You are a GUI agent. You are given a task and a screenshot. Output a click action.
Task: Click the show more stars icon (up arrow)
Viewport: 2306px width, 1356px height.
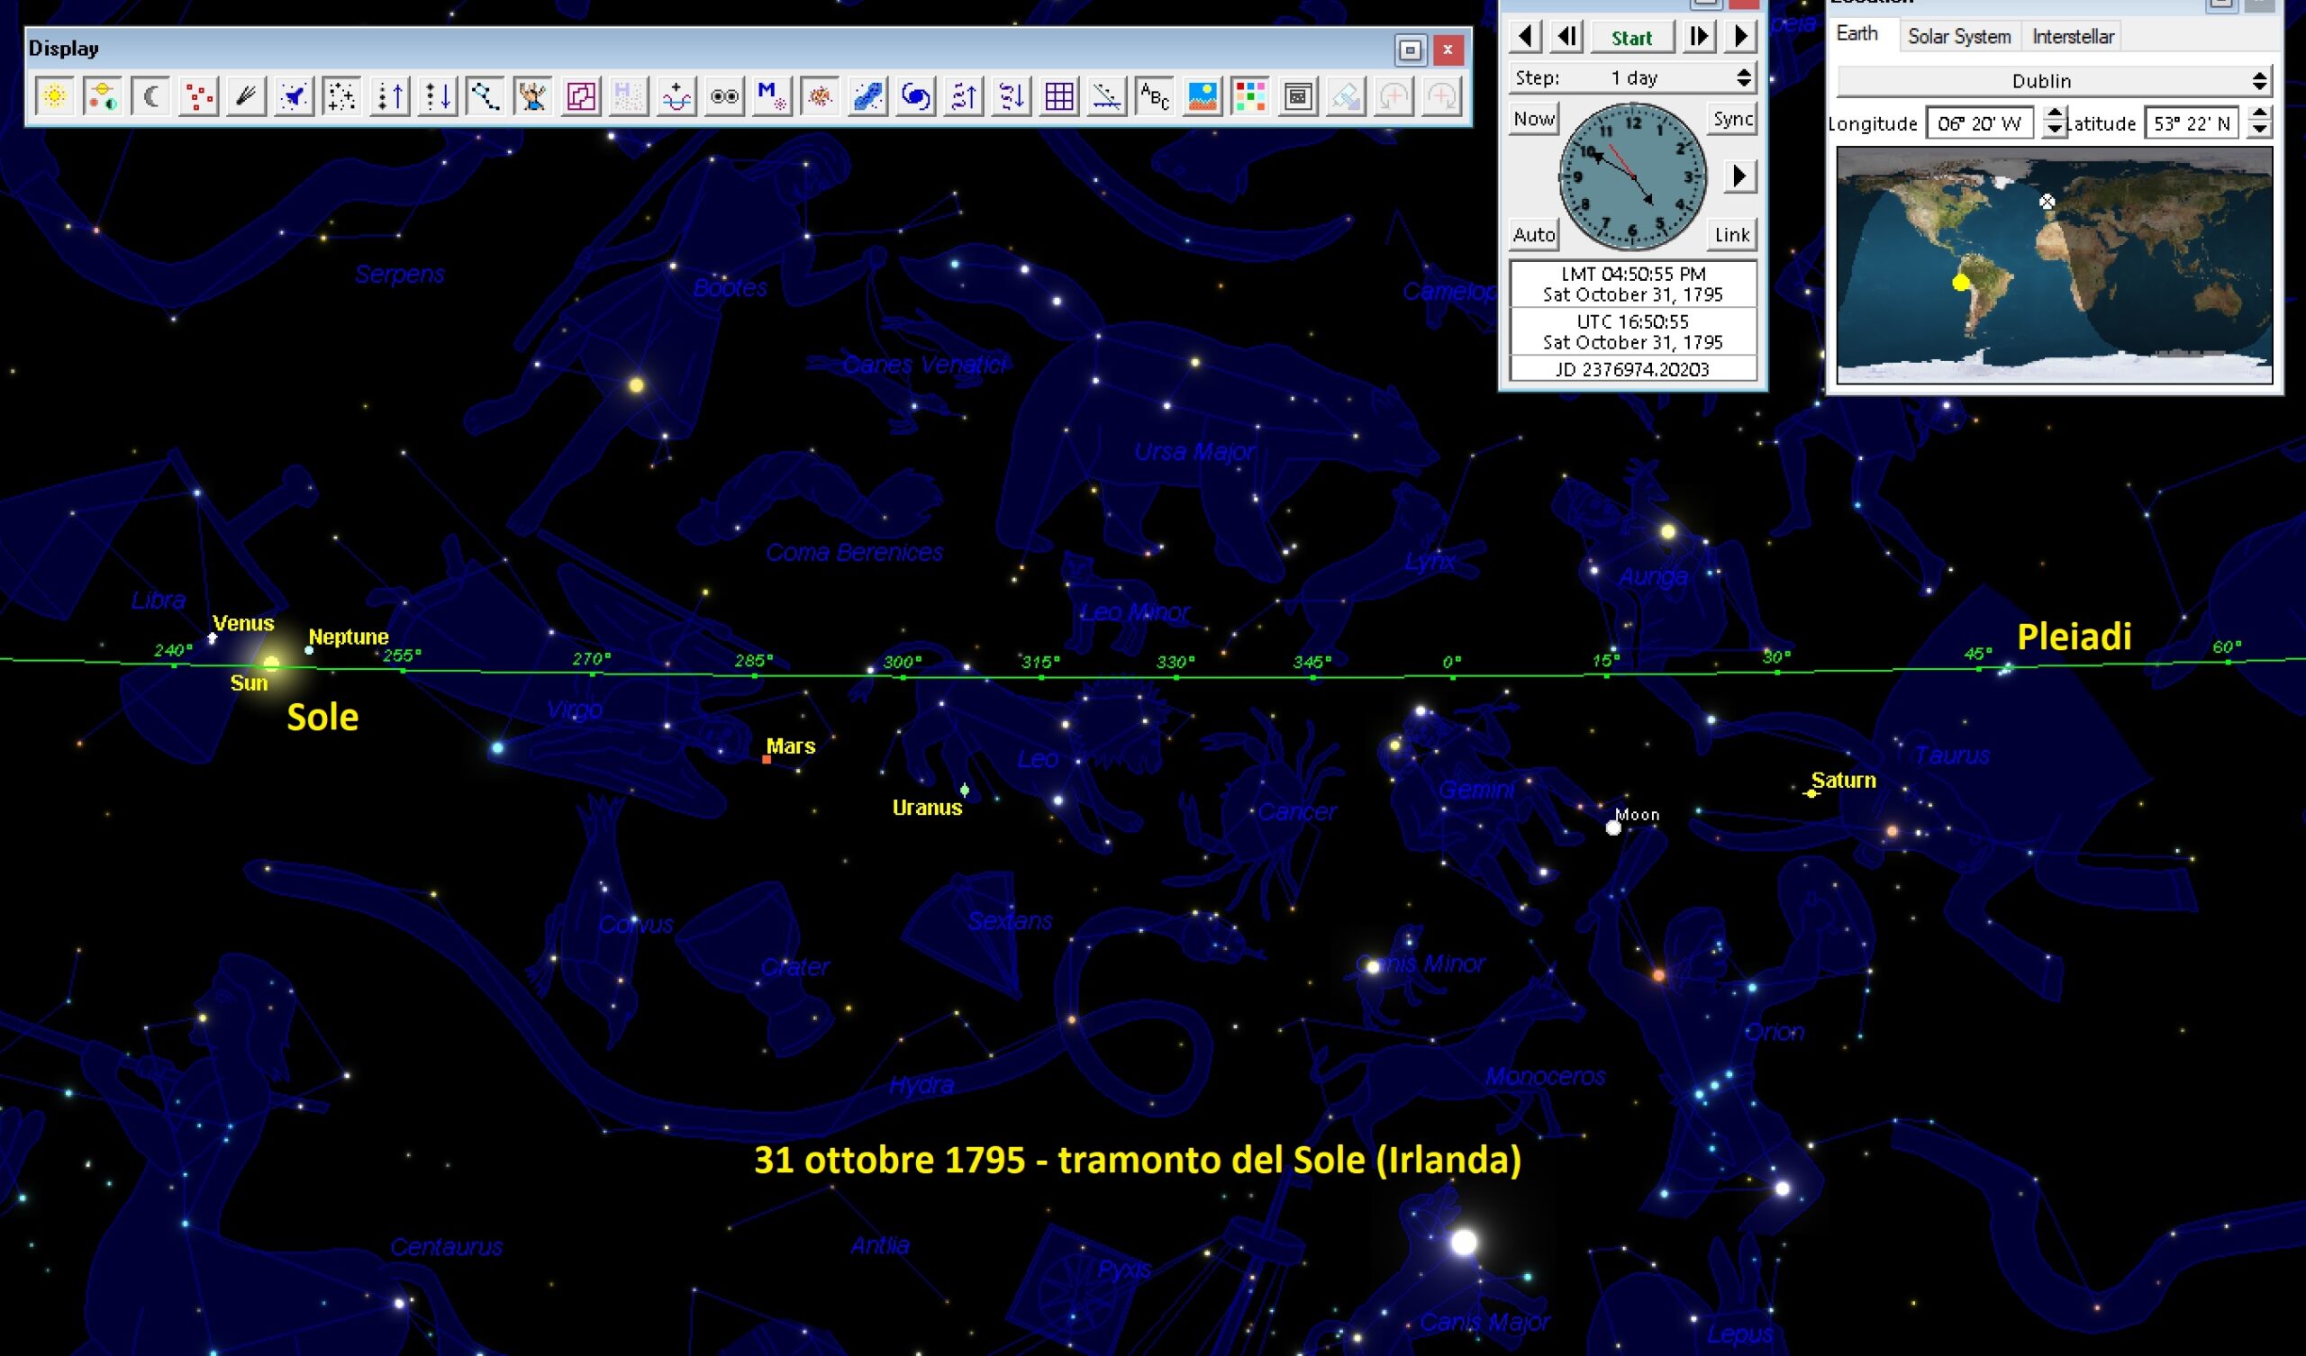point(389,96)
